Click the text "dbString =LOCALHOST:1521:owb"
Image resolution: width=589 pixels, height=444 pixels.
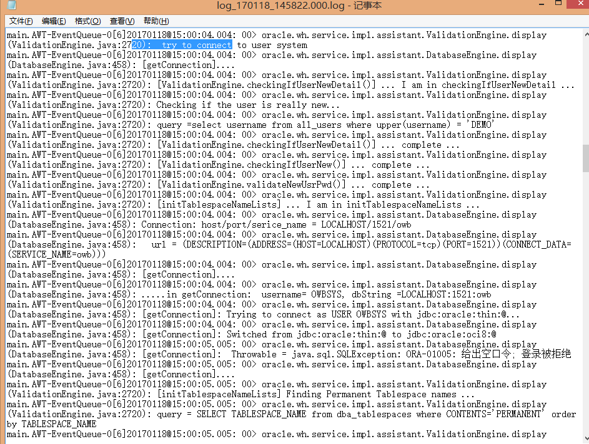(422, 294)
